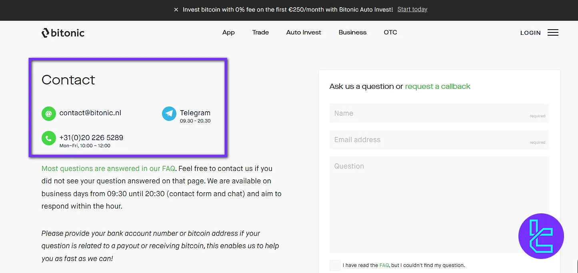Click the LOGIN button

click(x=530, y=33)
